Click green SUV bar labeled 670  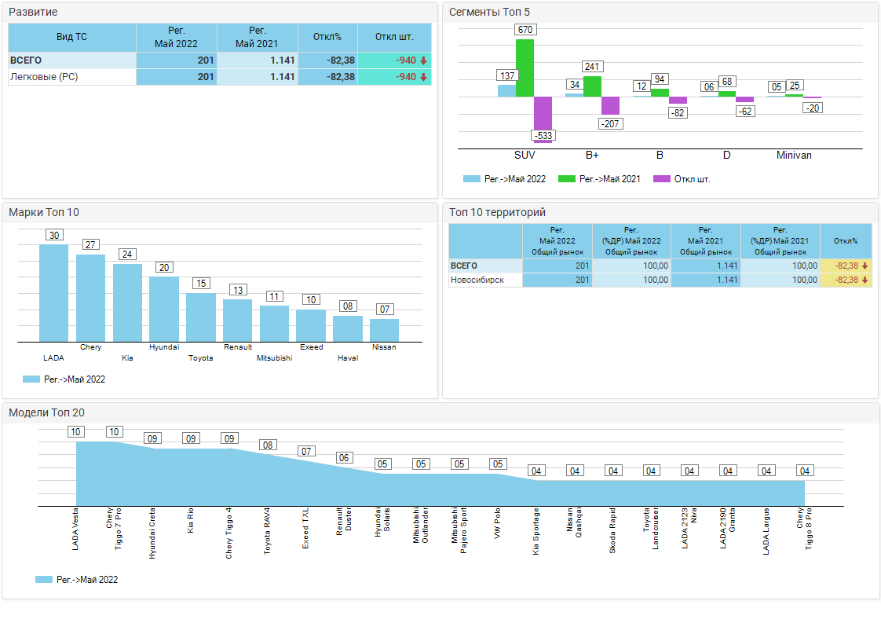[525, 68]
